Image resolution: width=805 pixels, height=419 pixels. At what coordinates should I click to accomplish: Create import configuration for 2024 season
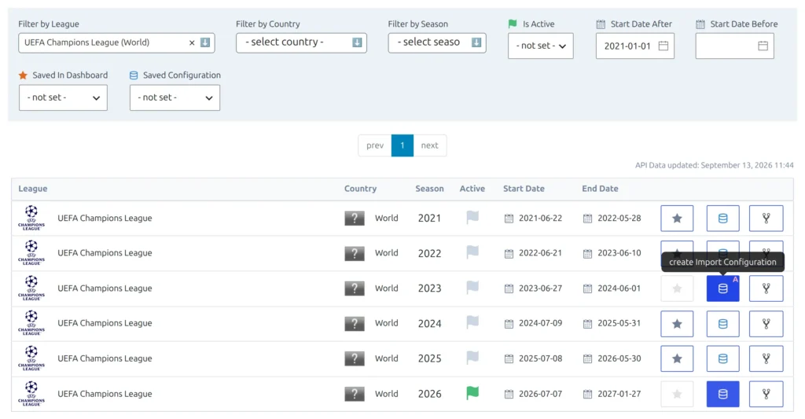(x=722, y=324)
